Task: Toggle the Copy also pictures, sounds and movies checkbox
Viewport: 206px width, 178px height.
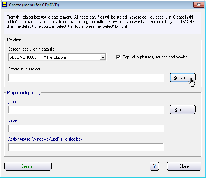Action: [118, 57]
